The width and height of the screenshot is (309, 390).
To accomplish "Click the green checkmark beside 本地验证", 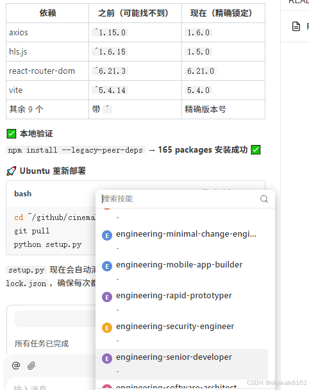I will point(12,133).
